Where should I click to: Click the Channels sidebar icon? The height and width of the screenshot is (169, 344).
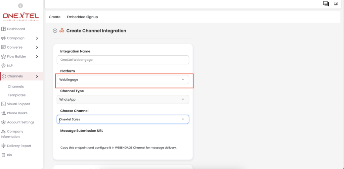click(x=4, y=76)
